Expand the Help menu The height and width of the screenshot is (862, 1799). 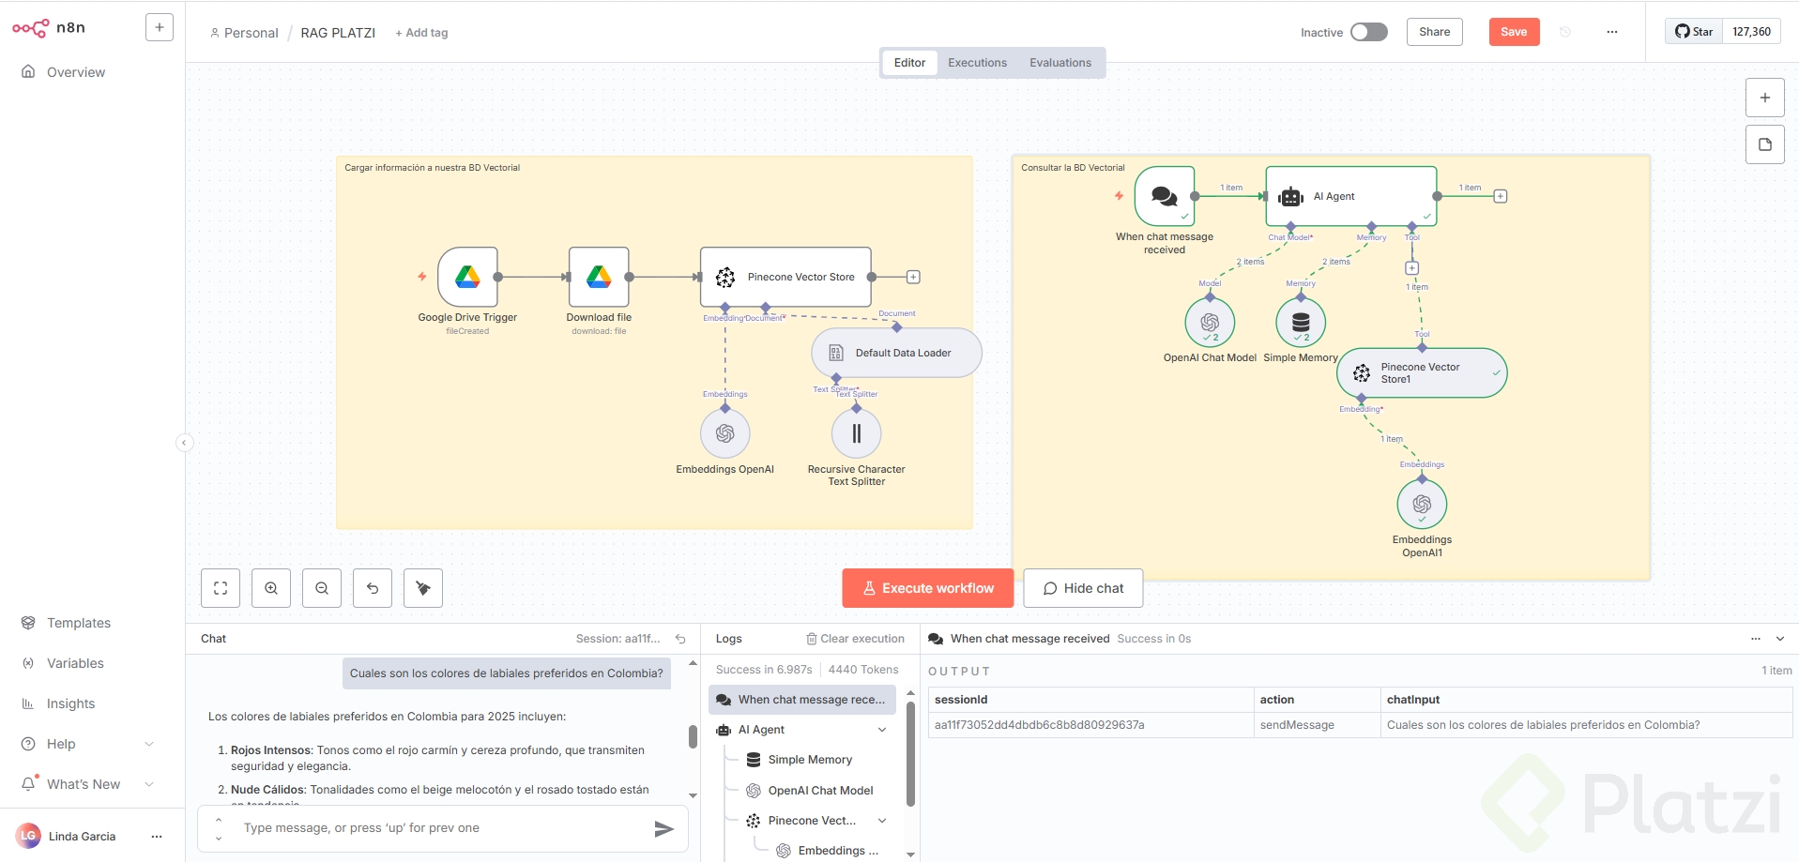(87, 744)
